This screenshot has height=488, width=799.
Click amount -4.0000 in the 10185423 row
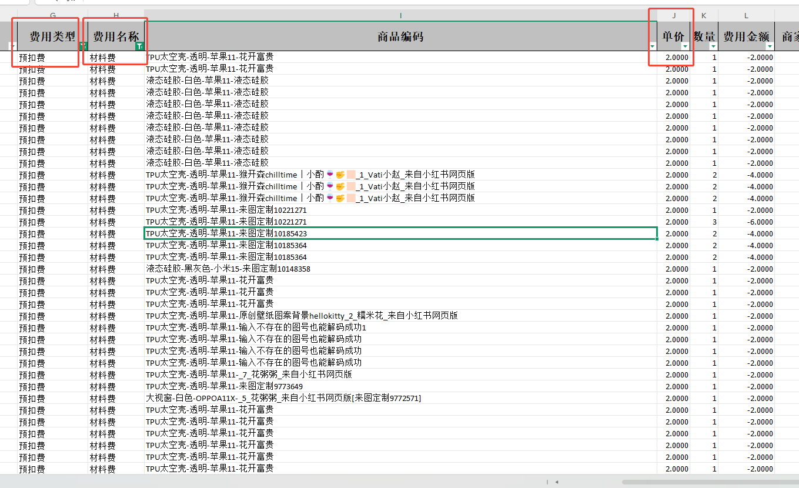tap(746, 233)
